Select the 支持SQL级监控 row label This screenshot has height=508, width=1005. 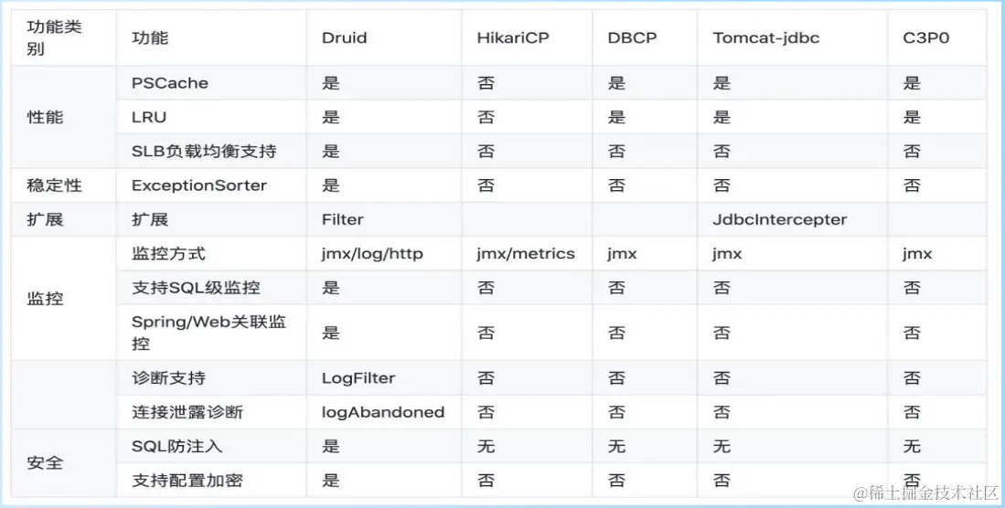tap(196, 288)
